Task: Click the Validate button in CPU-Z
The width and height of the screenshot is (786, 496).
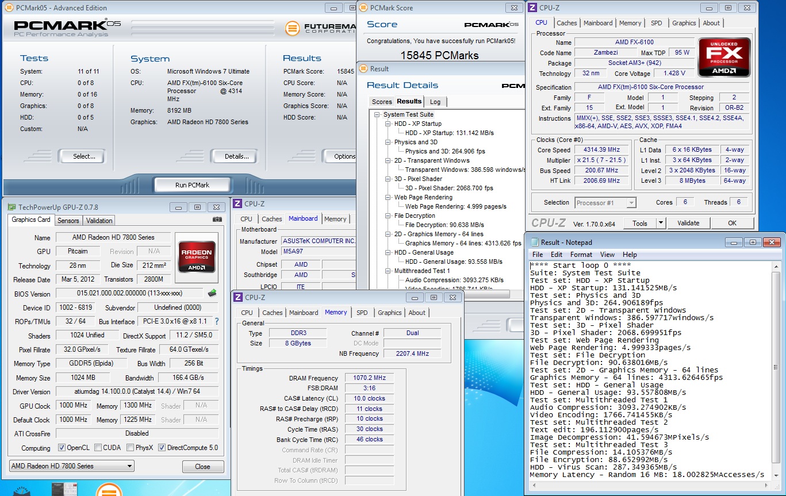Action: point(688,223)
